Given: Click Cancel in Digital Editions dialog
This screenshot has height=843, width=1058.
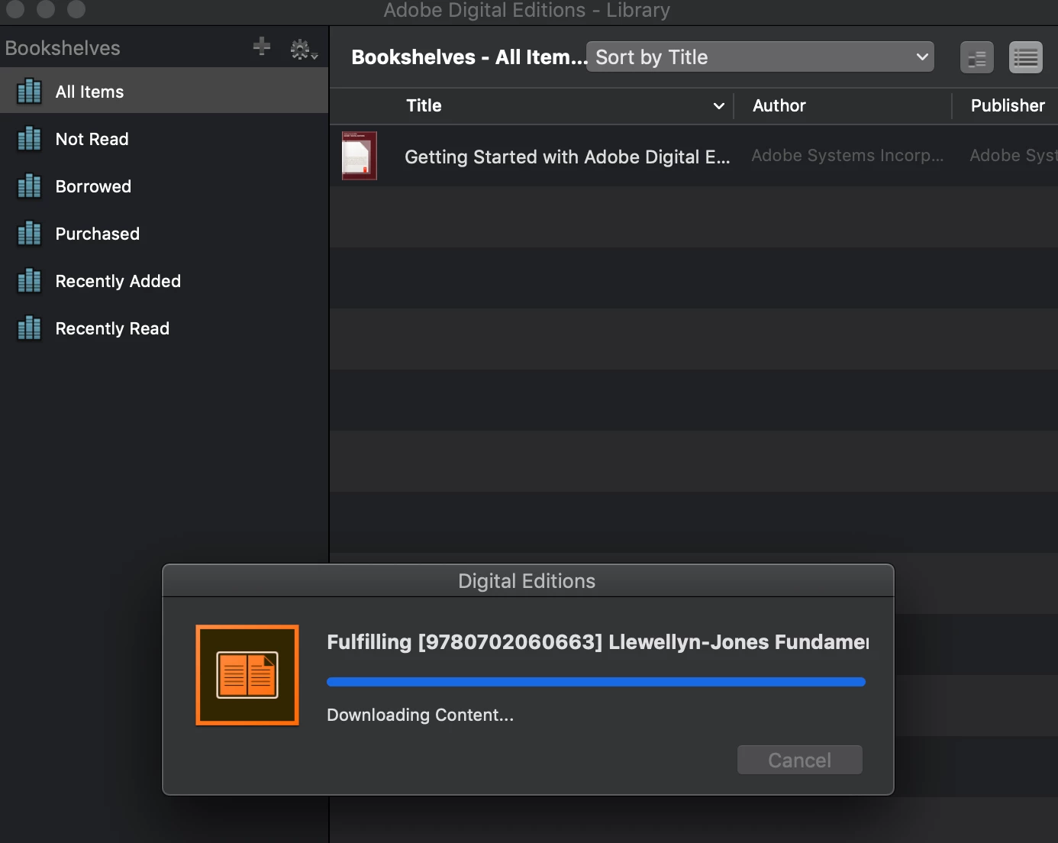Looking at the screenshot, I should pos(799,760).
